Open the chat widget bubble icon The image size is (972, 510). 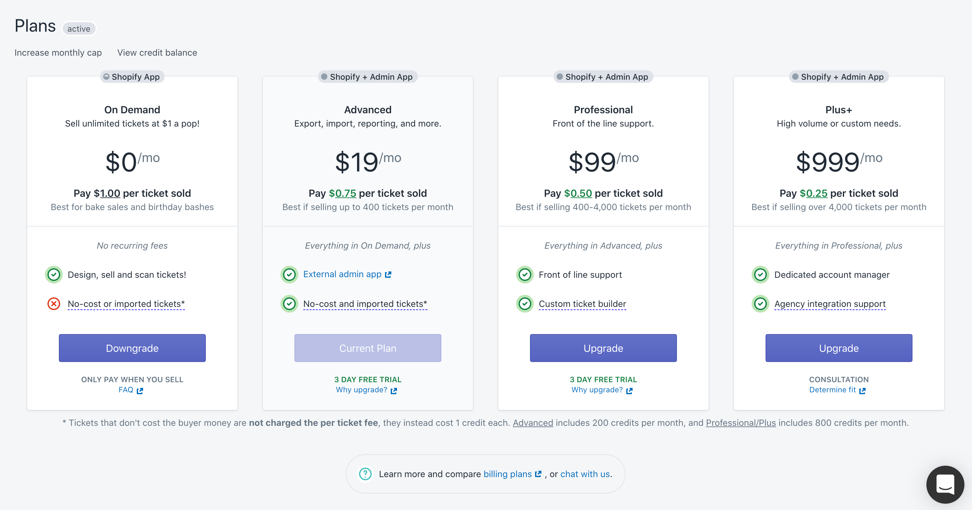click(945, 484)
